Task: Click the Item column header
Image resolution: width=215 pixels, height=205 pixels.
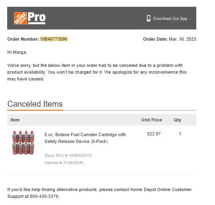Action: [15, 120]
